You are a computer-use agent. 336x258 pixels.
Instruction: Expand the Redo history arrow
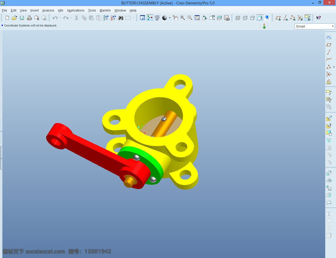click(71, 18)
